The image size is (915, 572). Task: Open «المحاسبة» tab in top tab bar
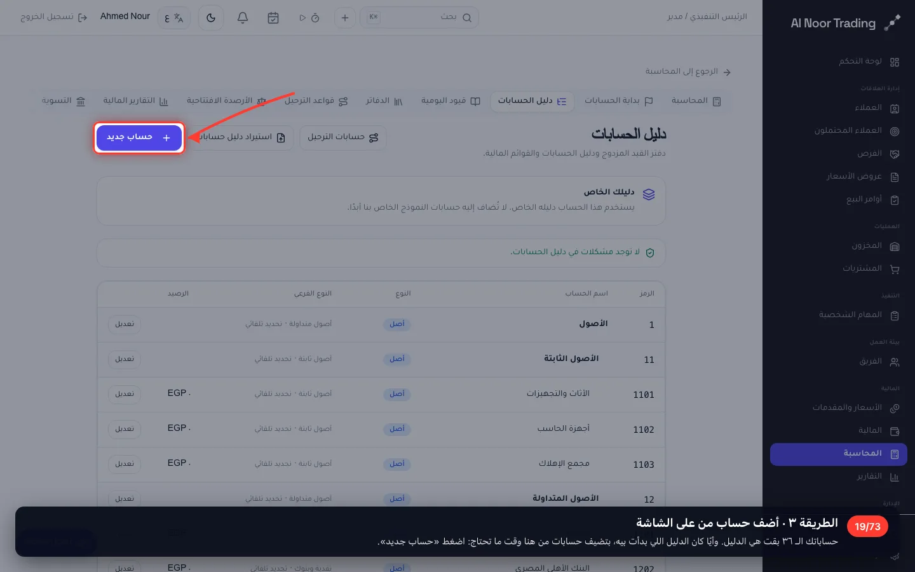696,101
